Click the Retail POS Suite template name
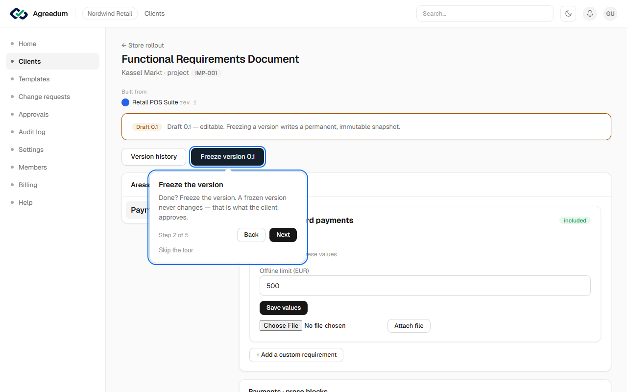Viewport: 627px width, 392px height. pyautogui.click(x=155, y=102)
